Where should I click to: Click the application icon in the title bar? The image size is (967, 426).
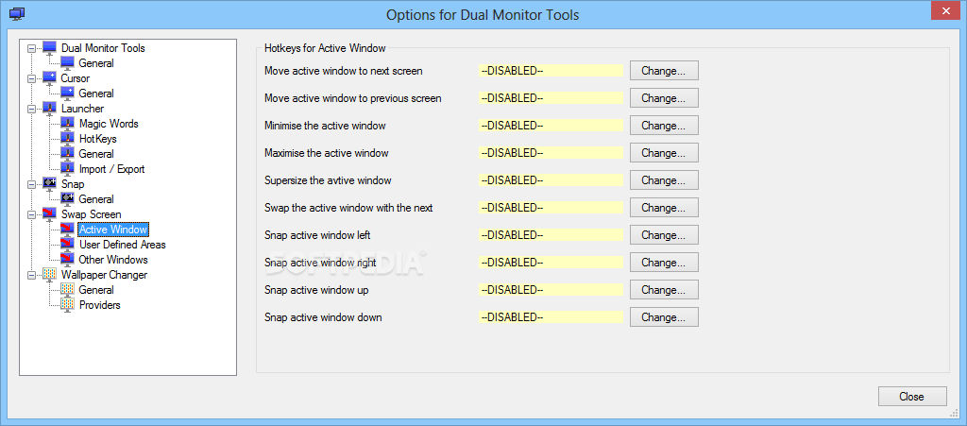[17, 13]
